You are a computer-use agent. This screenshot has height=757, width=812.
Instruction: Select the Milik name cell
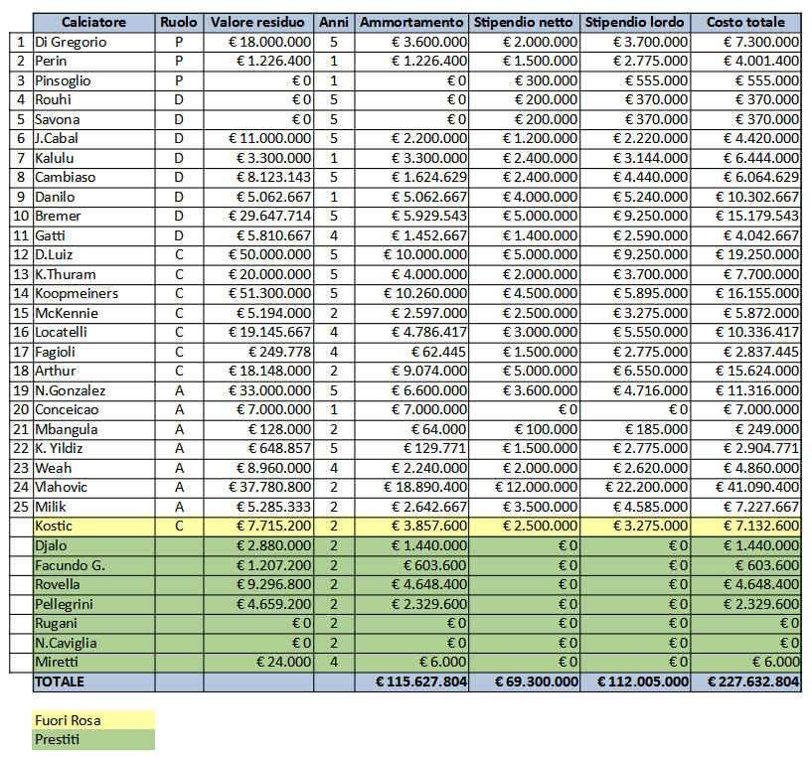93,507
